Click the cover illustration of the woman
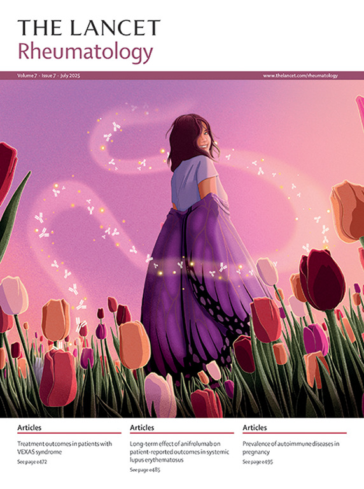 point(182,248)
